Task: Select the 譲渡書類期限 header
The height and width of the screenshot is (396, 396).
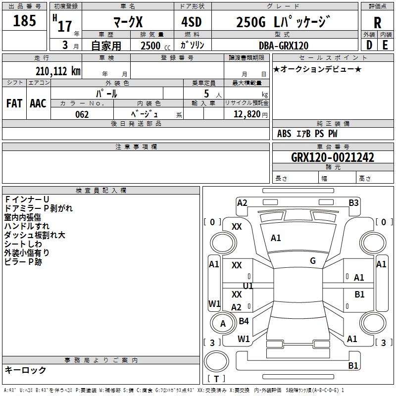Action: pos(247,57)
